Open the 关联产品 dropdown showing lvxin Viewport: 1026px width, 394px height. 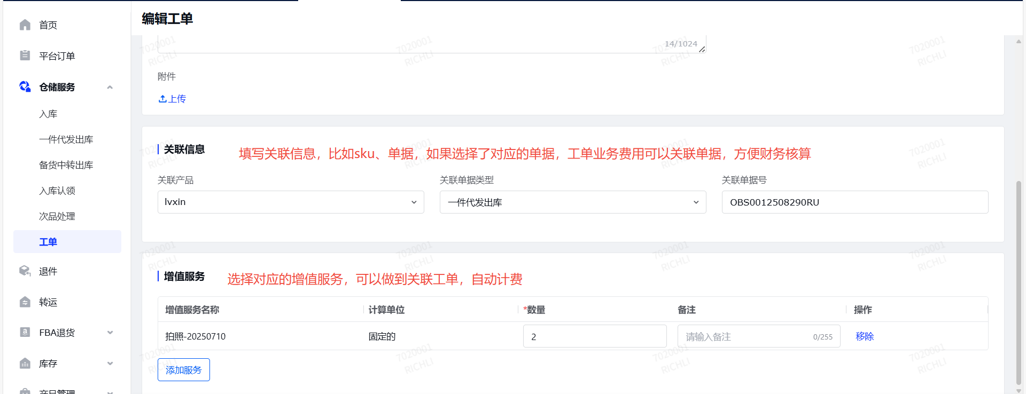pos(291,202)
